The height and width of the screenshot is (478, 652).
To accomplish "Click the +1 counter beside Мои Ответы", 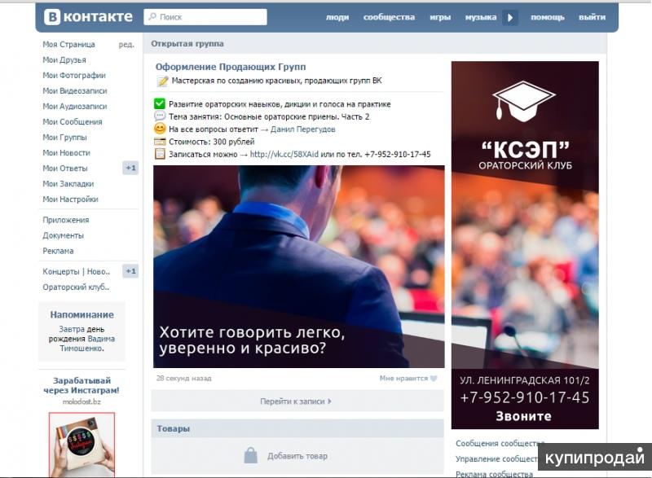I will point(130,168).
